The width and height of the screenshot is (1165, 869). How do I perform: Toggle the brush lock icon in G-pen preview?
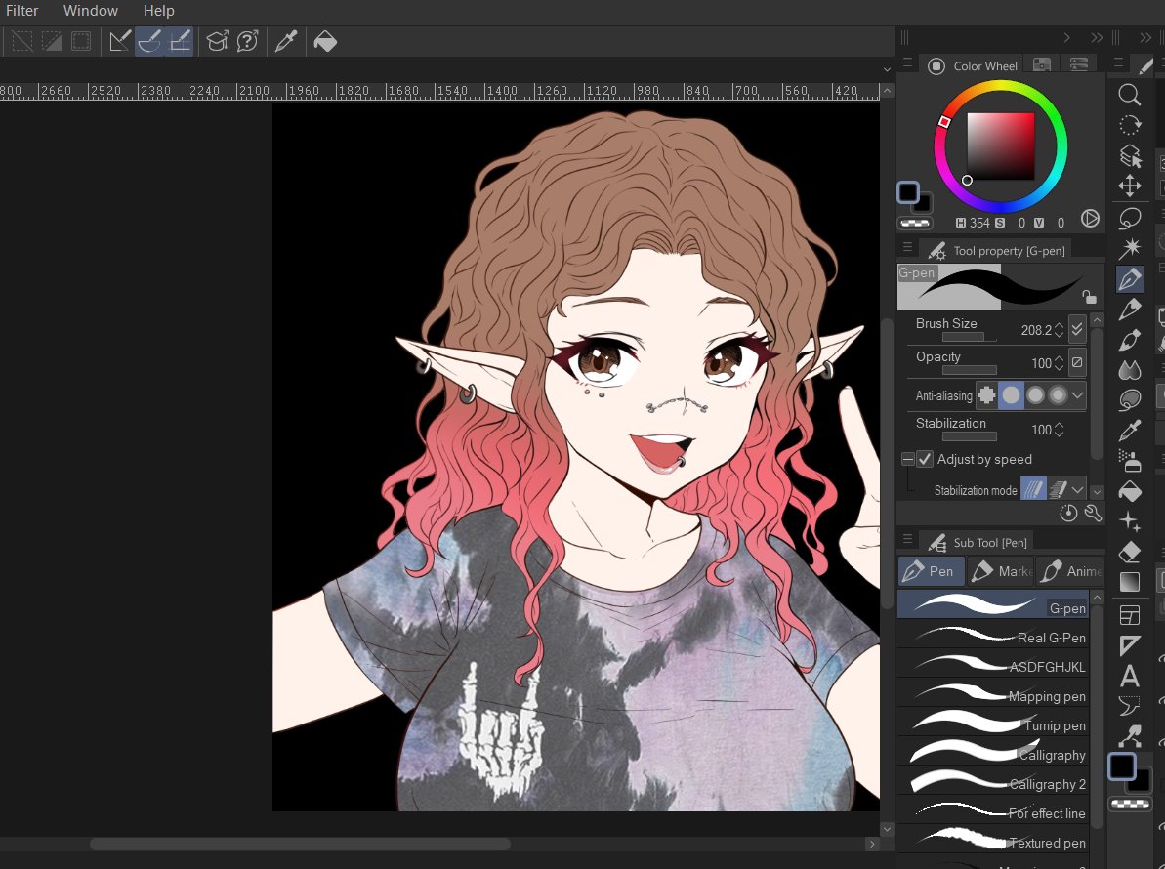[x=1089, y=297]
